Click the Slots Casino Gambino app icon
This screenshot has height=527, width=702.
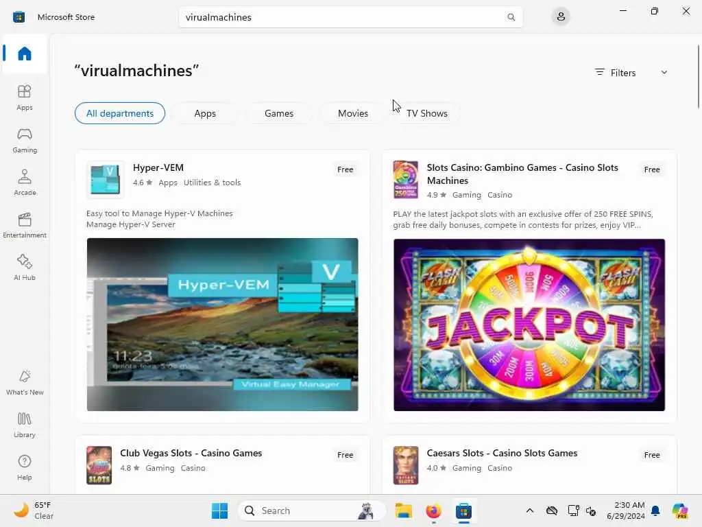pyautogui.click(x=406, y=179)
